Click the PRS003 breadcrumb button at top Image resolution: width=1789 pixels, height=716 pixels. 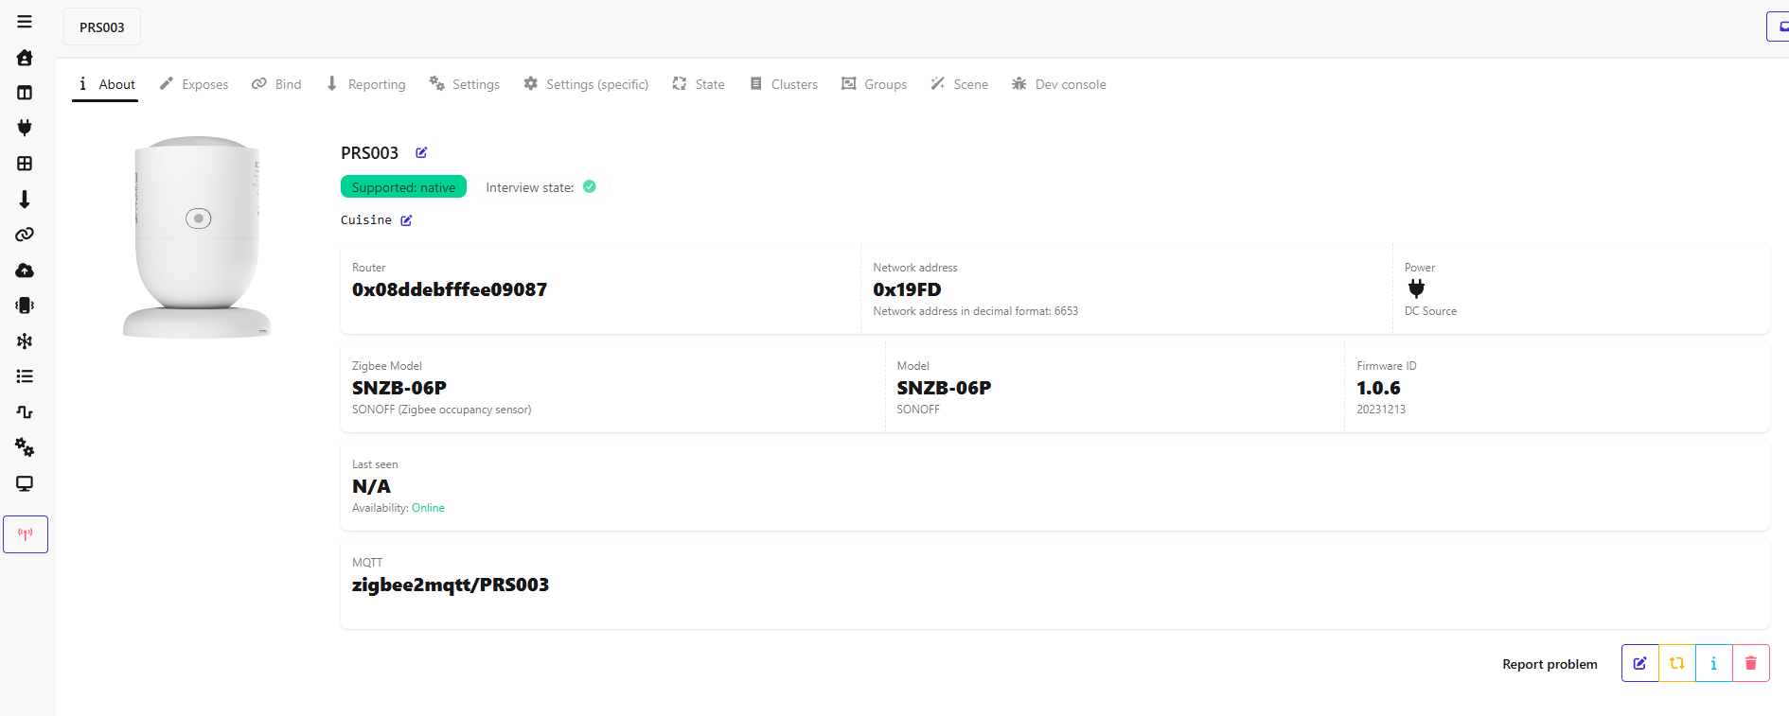[x=102, y=27]
